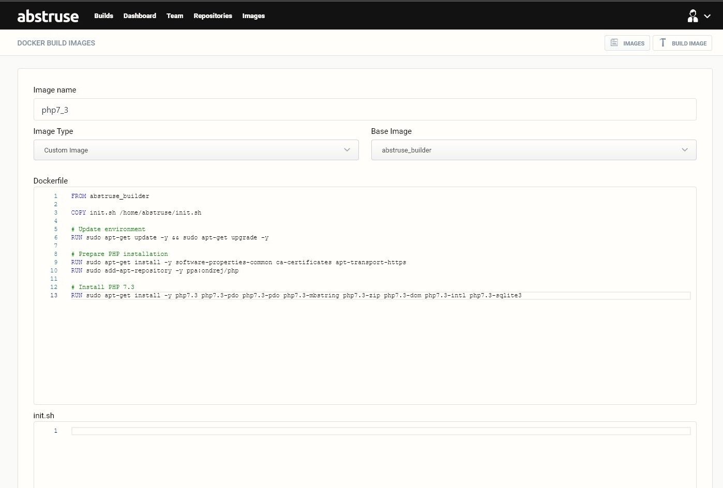The width and height of the screenshot is (723, 488).
Task: Click the Image Type dropdown chevron
Action: [x=347, y=150]
